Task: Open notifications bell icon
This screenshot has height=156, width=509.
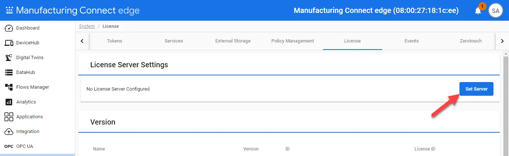Action: [x=478, y=11]
